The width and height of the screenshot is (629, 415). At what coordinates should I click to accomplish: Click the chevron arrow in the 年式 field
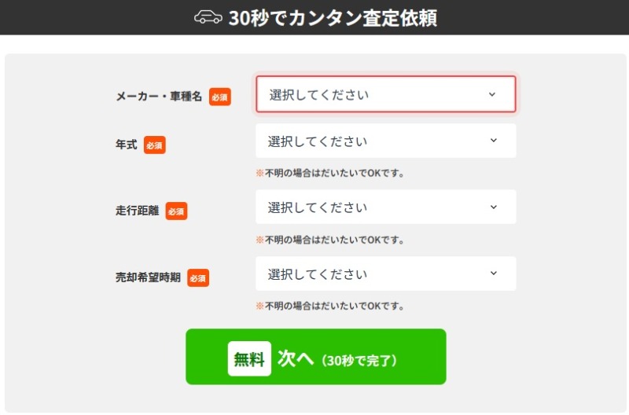pos(494,141)
